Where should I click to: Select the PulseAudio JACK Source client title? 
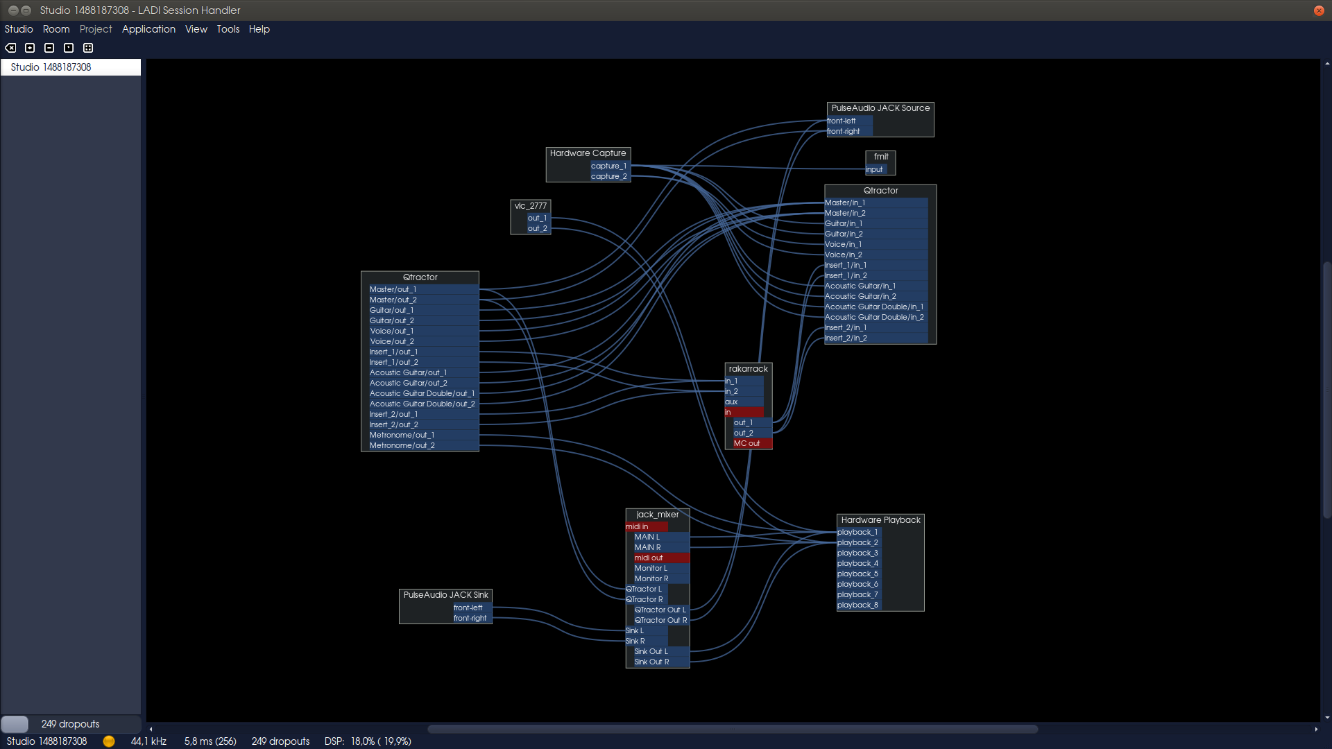coord(880,108)
